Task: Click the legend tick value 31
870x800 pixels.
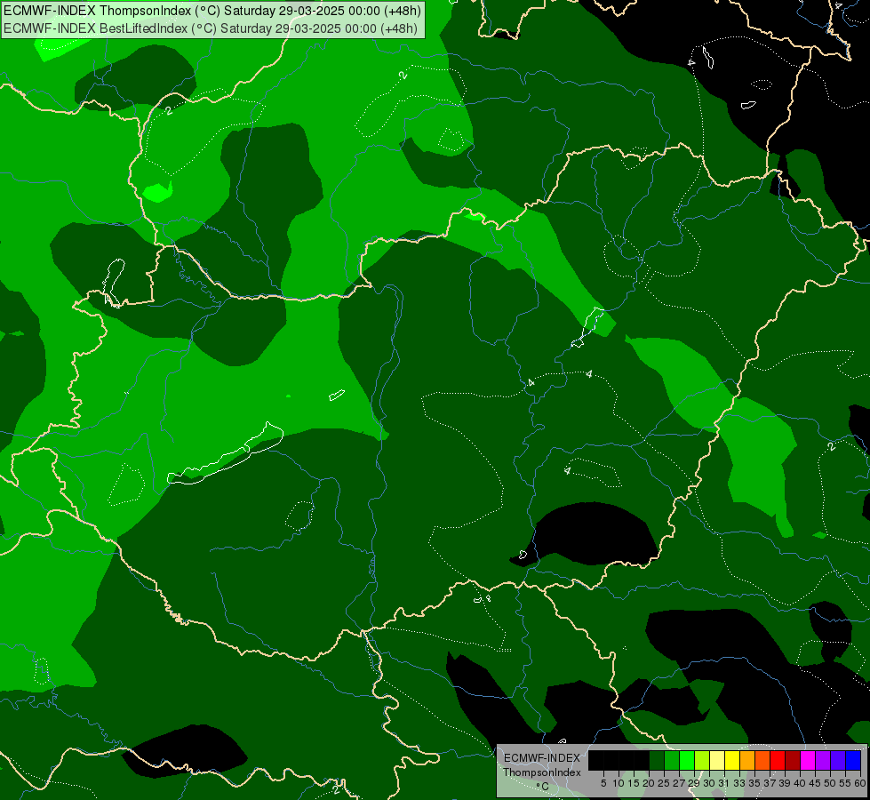Action: [724, 783]
